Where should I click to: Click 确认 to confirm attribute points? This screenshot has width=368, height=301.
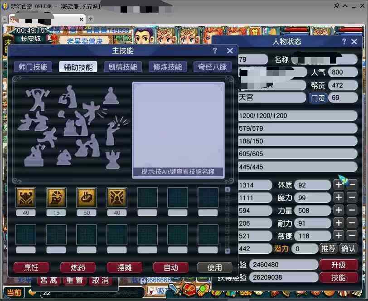[x=348, y=248]
